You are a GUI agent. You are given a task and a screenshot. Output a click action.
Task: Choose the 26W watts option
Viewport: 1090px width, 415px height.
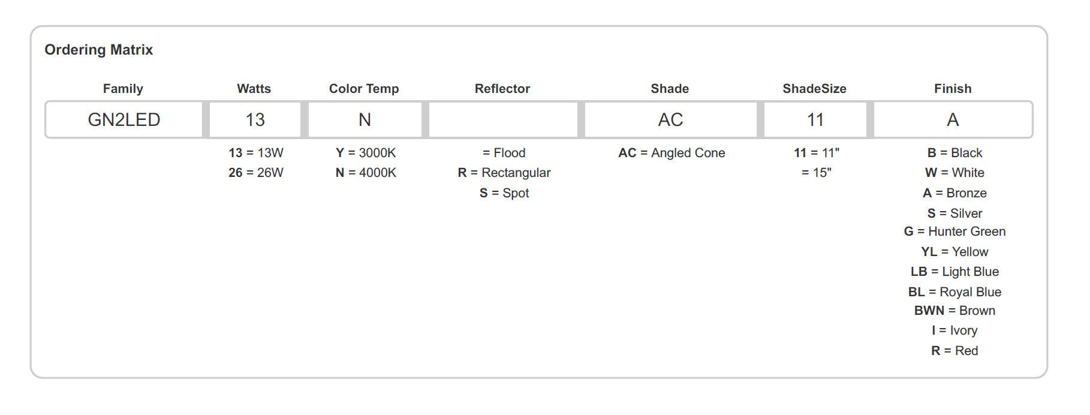pyautogui.click(x=256, y=173)
